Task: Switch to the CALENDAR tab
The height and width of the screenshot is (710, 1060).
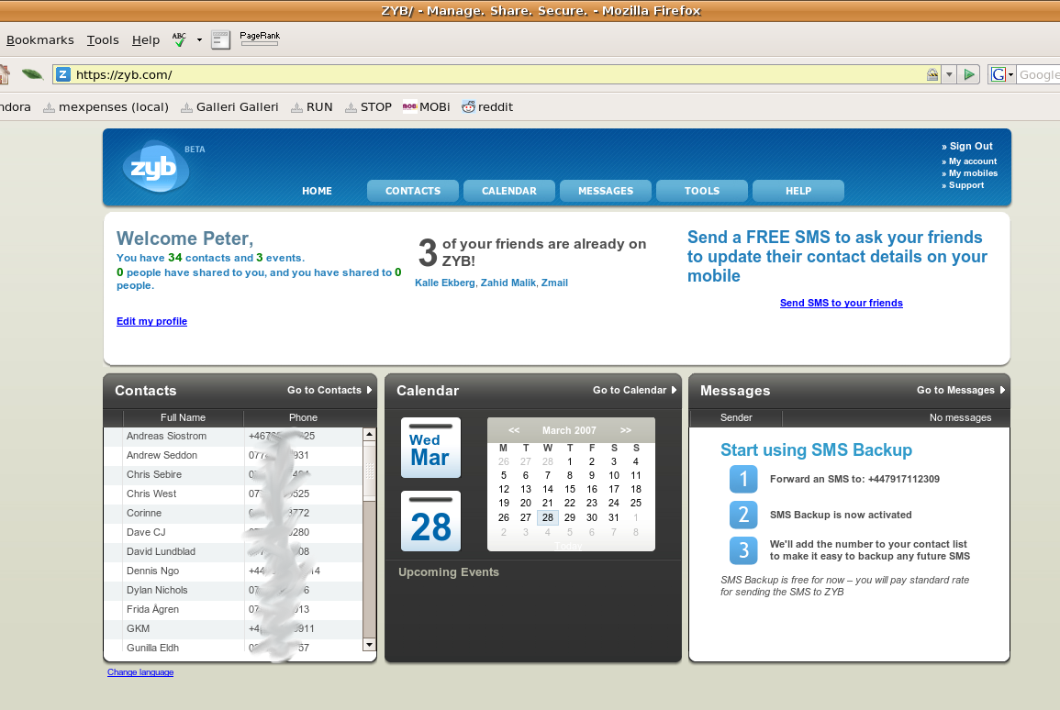Action: pyautogui.click(x=509, y=191)
